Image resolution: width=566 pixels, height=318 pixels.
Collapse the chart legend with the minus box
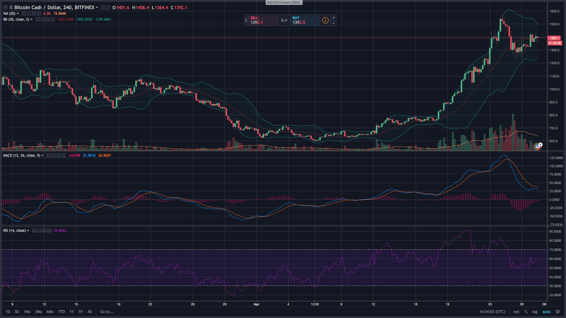click(x=5, y=7)
